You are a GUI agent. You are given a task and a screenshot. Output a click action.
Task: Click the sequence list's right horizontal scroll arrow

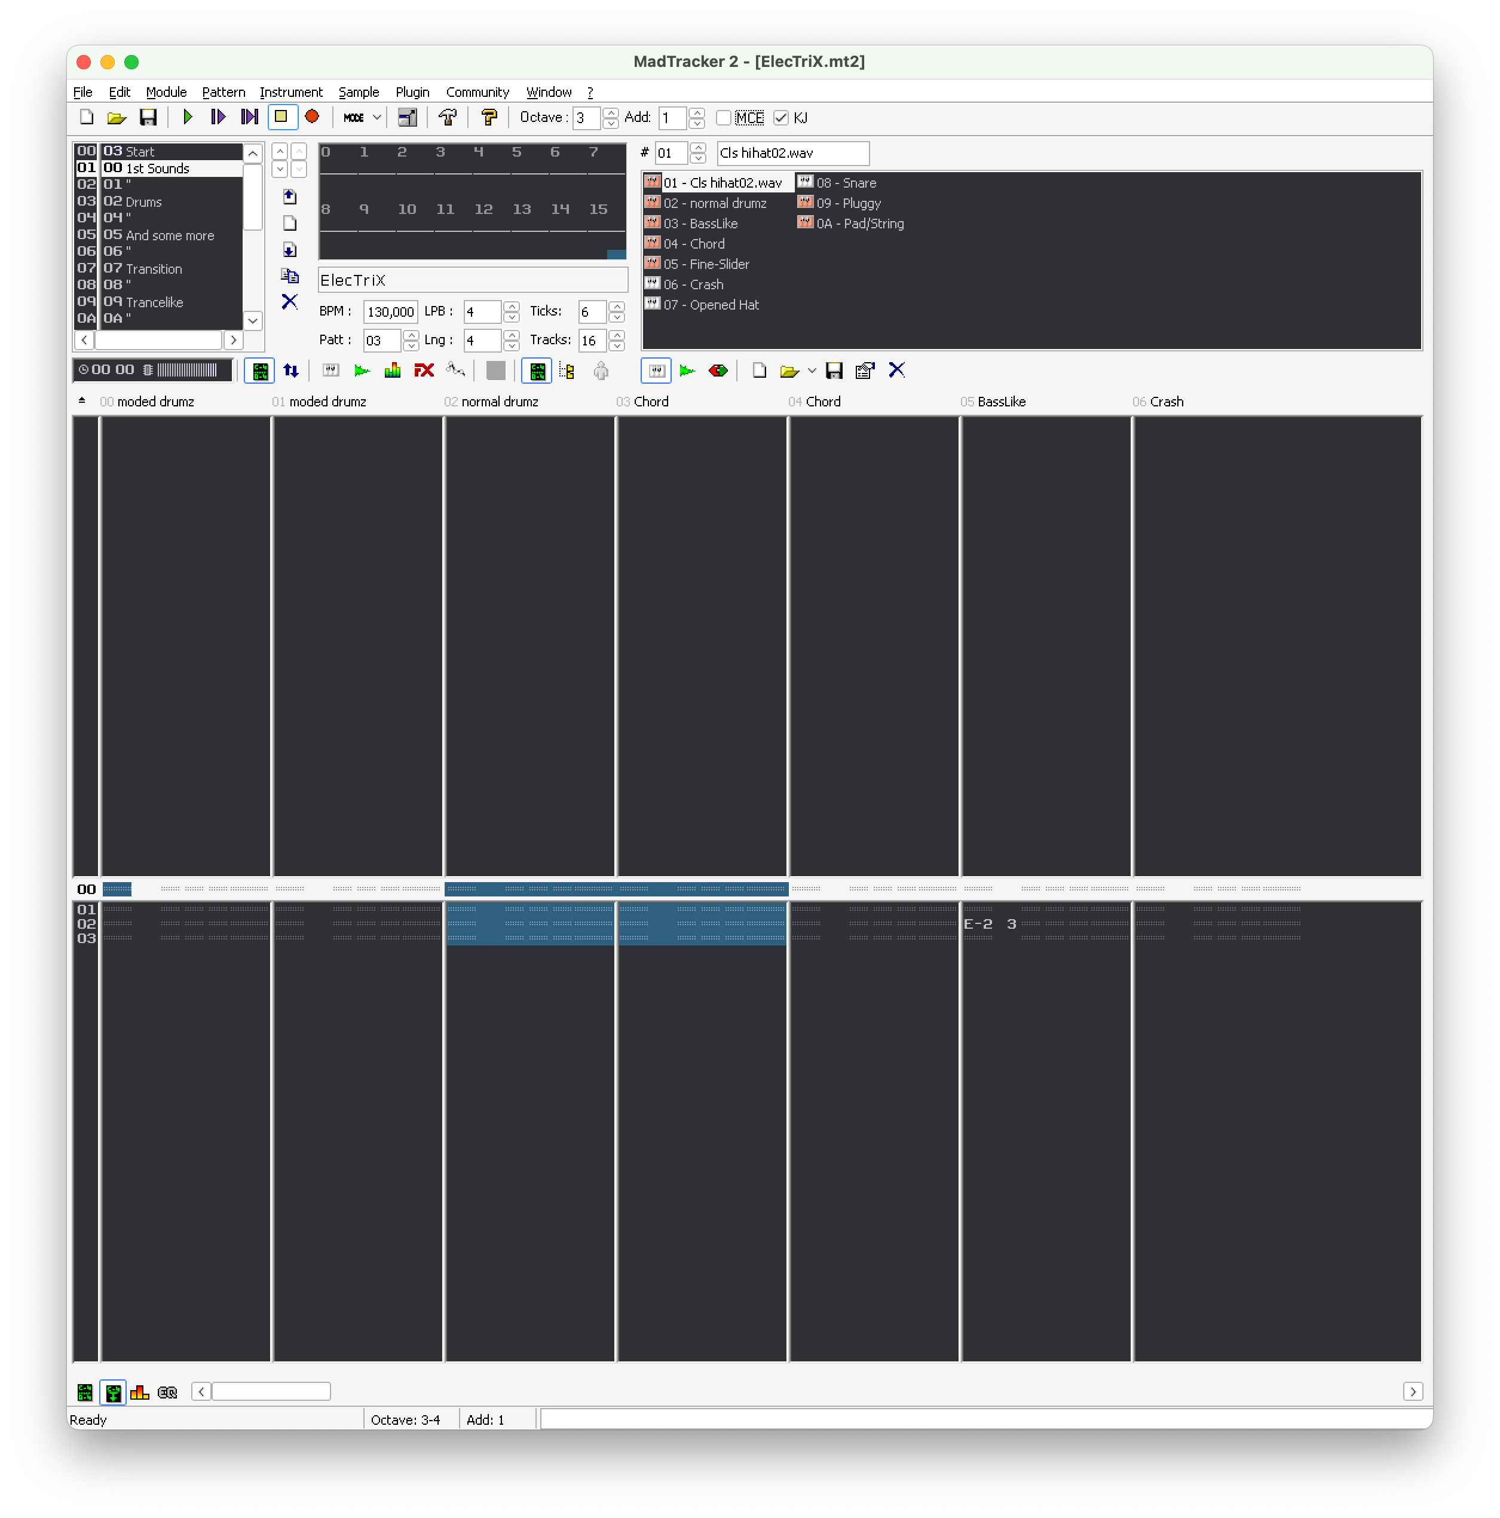[x=232, y=340]
